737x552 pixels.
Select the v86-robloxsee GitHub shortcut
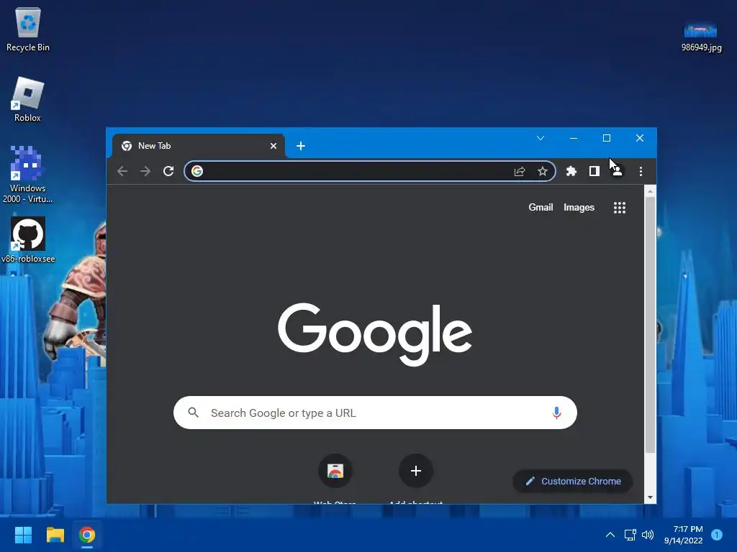click(28, 239)
